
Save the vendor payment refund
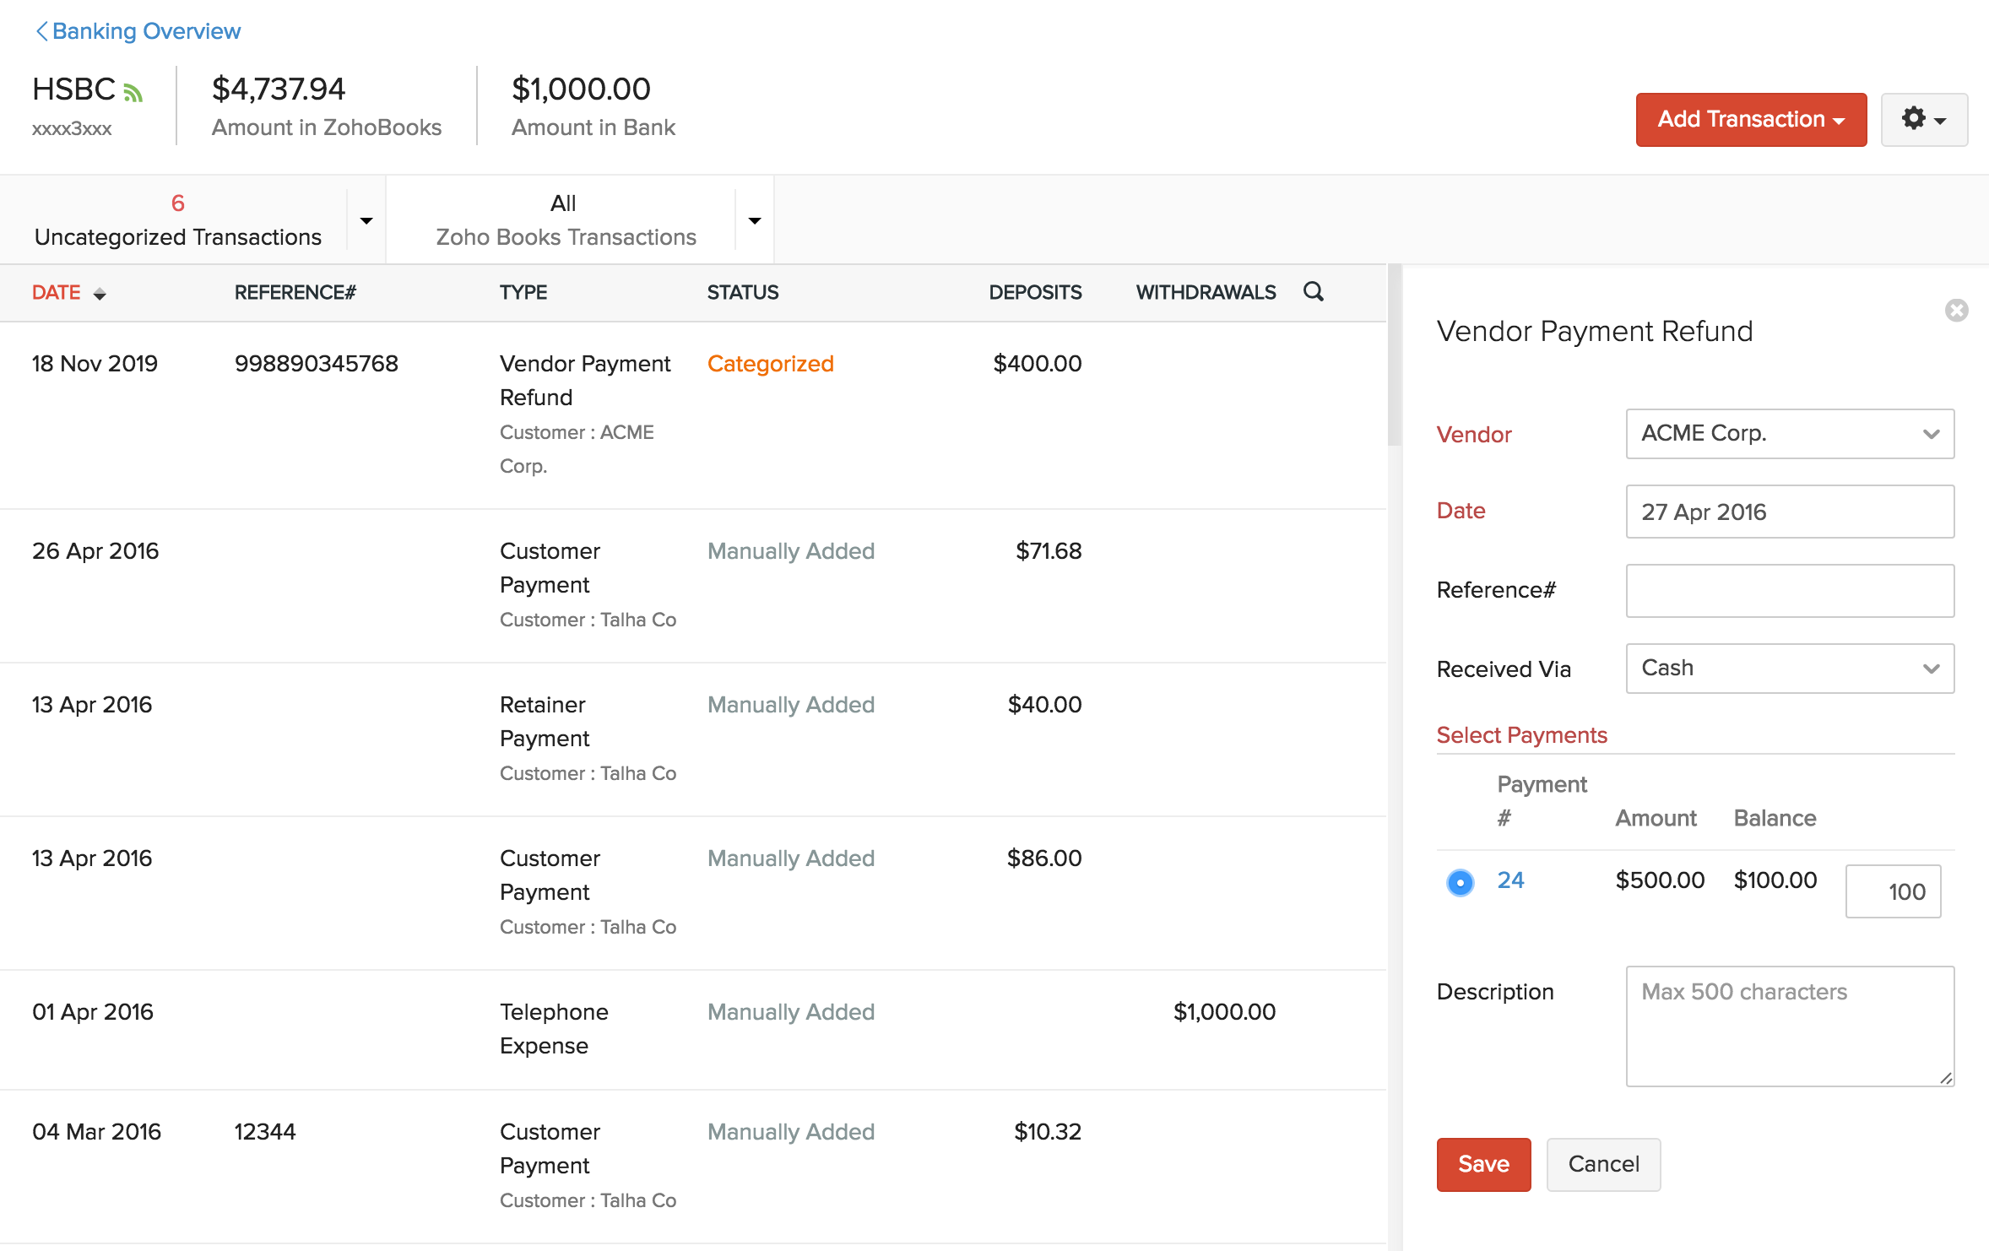click(1482, 1164)
